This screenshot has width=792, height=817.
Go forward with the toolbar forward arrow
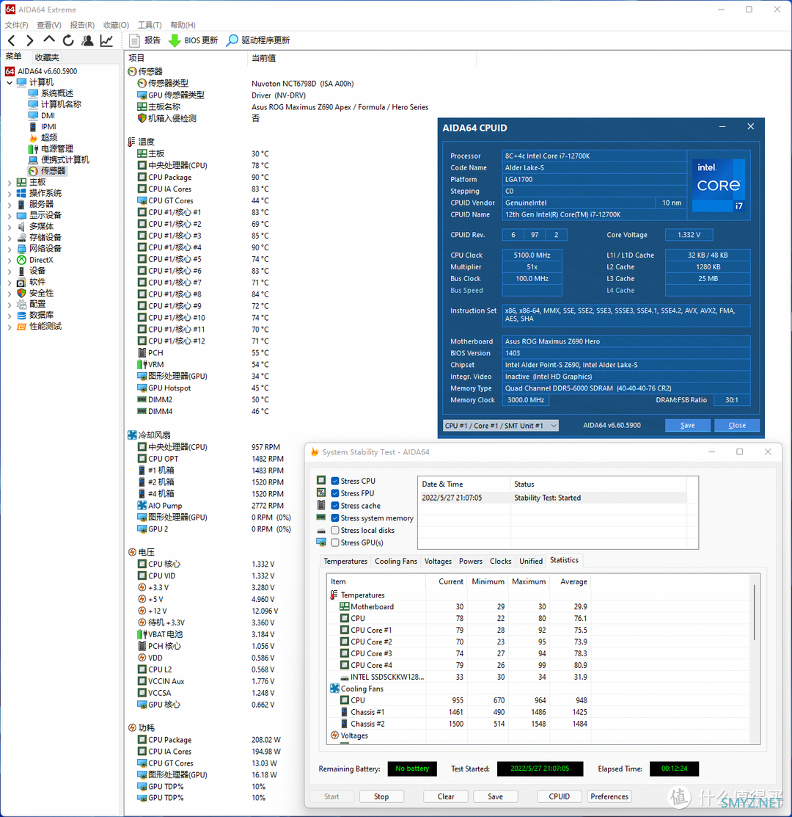point(29,40)
